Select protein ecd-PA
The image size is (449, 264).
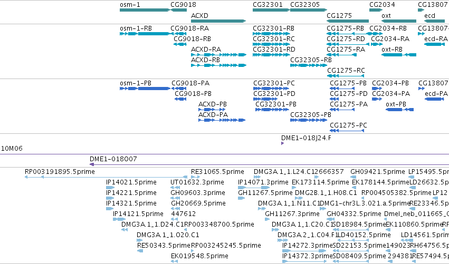click(x=435, y=99)
